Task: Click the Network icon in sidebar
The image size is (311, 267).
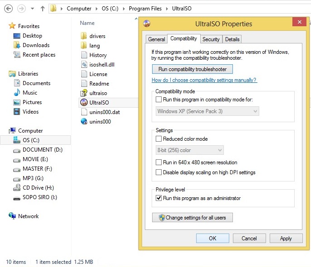Action: (x=12, y=216)
